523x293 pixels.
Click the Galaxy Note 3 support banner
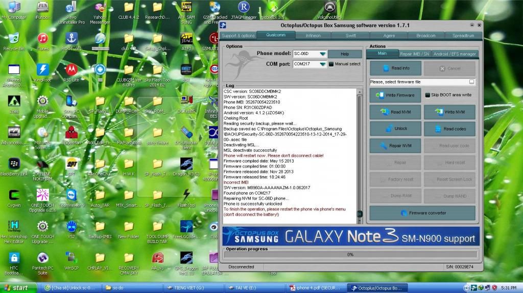click(x=351, y=236)
